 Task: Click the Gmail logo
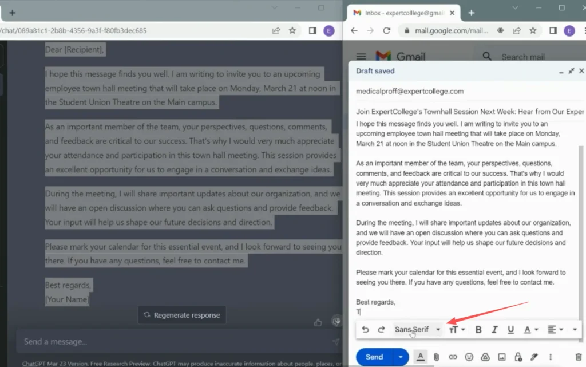(x=400, y=57)
